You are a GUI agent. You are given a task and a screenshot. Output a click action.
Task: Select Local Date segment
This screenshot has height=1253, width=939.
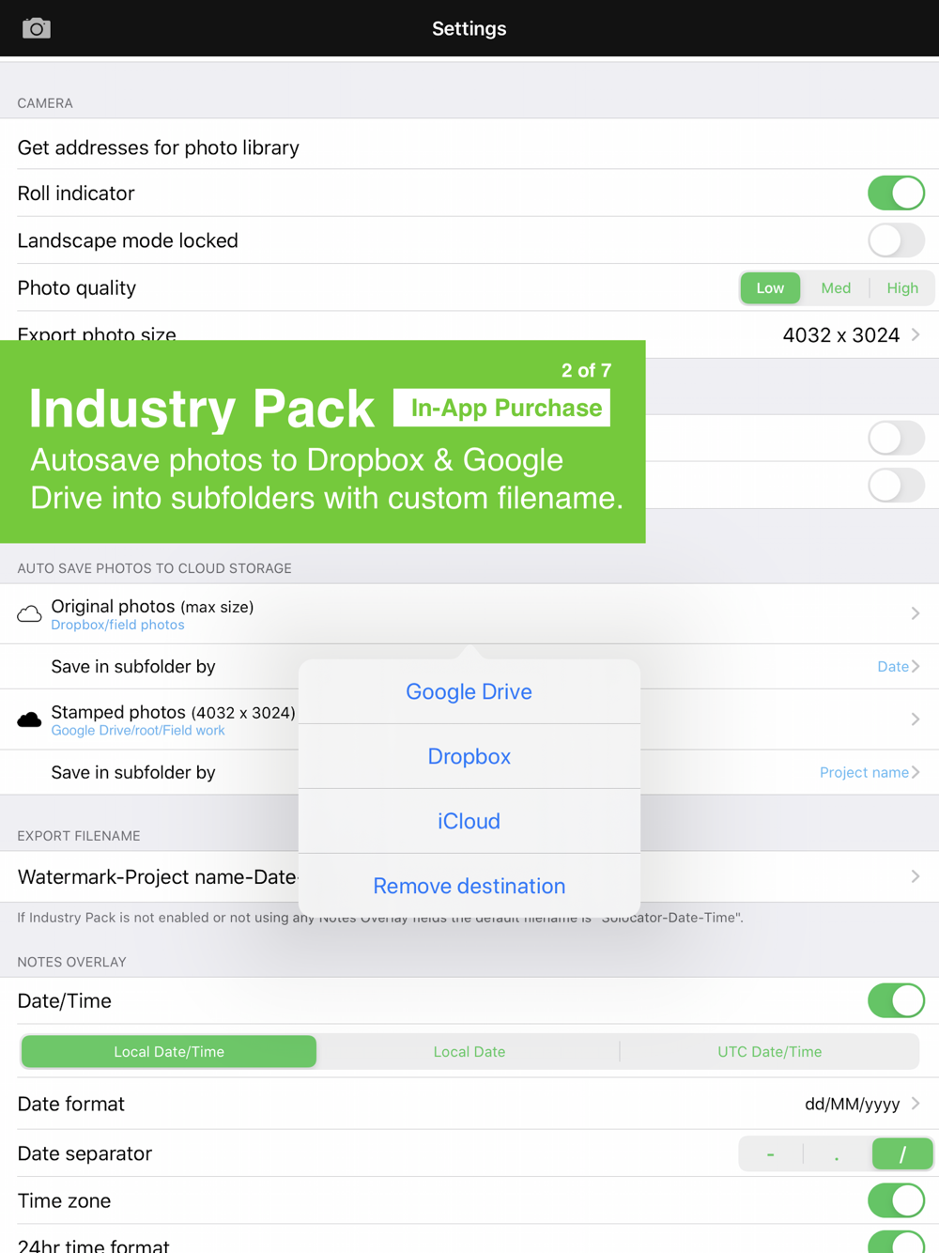(469, 1052)
